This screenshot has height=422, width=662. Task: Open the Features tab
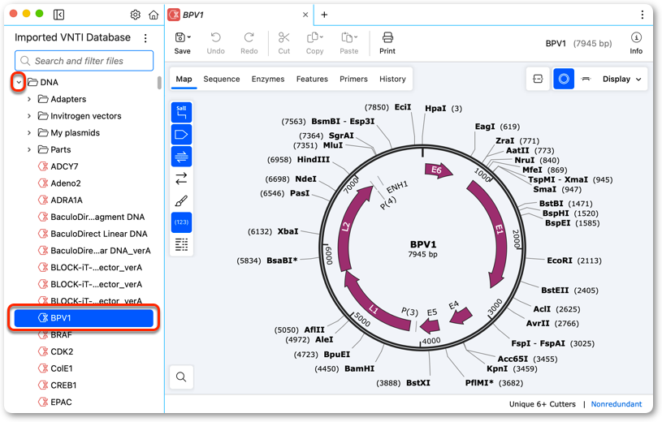tap(312, 79)
